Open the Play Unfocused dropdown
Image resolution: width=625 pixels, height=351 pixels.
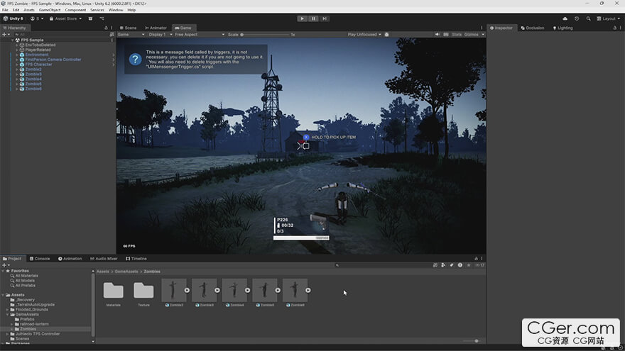pos(365,34)
